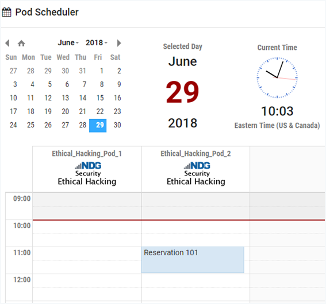
Task: Click the Ethical_Hacking_Pod_1 column header
Action: click(x=87, y=169)
